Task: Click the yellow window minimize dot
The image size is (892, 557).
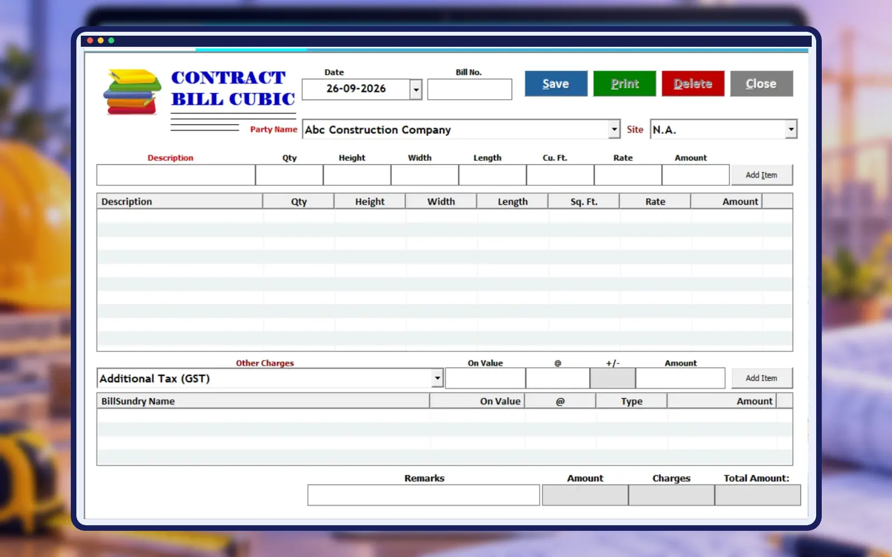Action: click(x=101, y=41)
